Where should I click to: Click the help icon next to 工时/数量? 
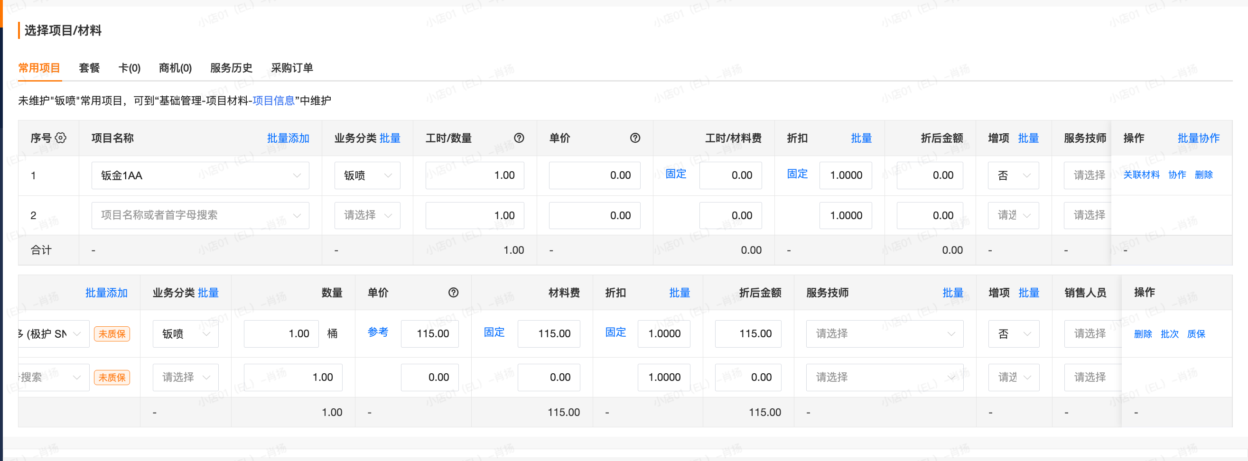point(519,138)
